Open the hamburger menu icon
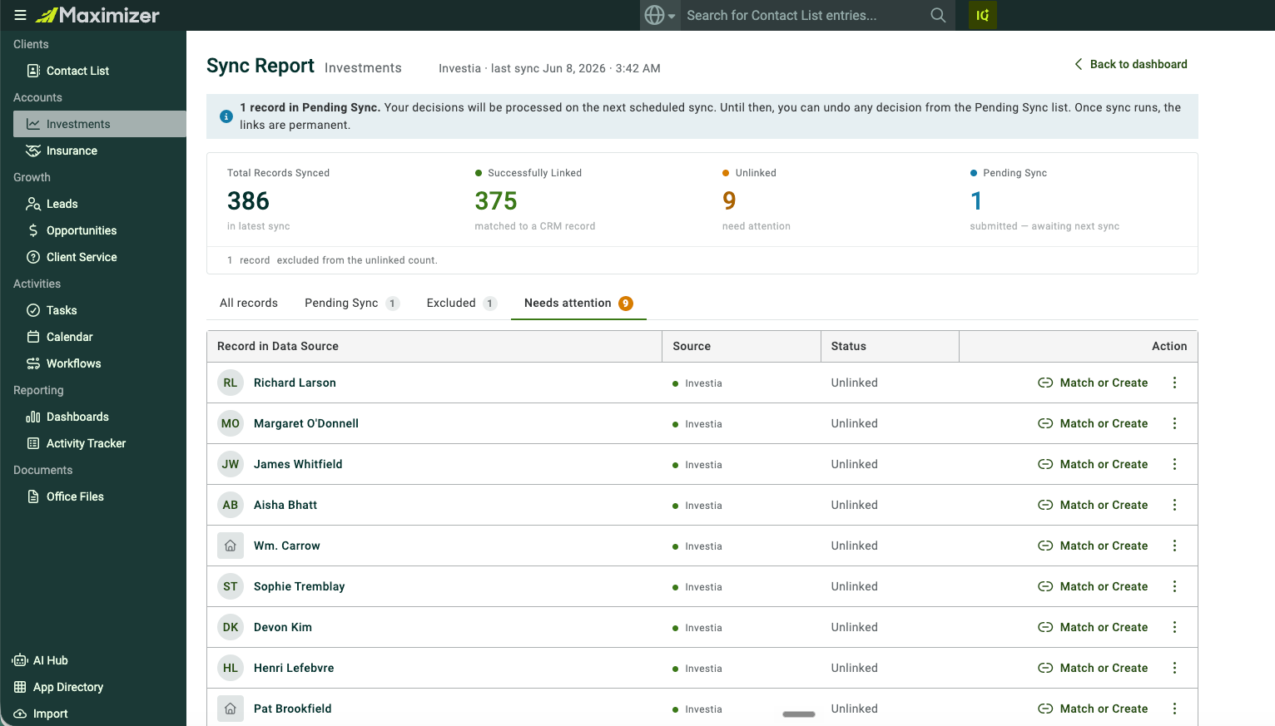The image size is (1275, 726). (20, 15)
